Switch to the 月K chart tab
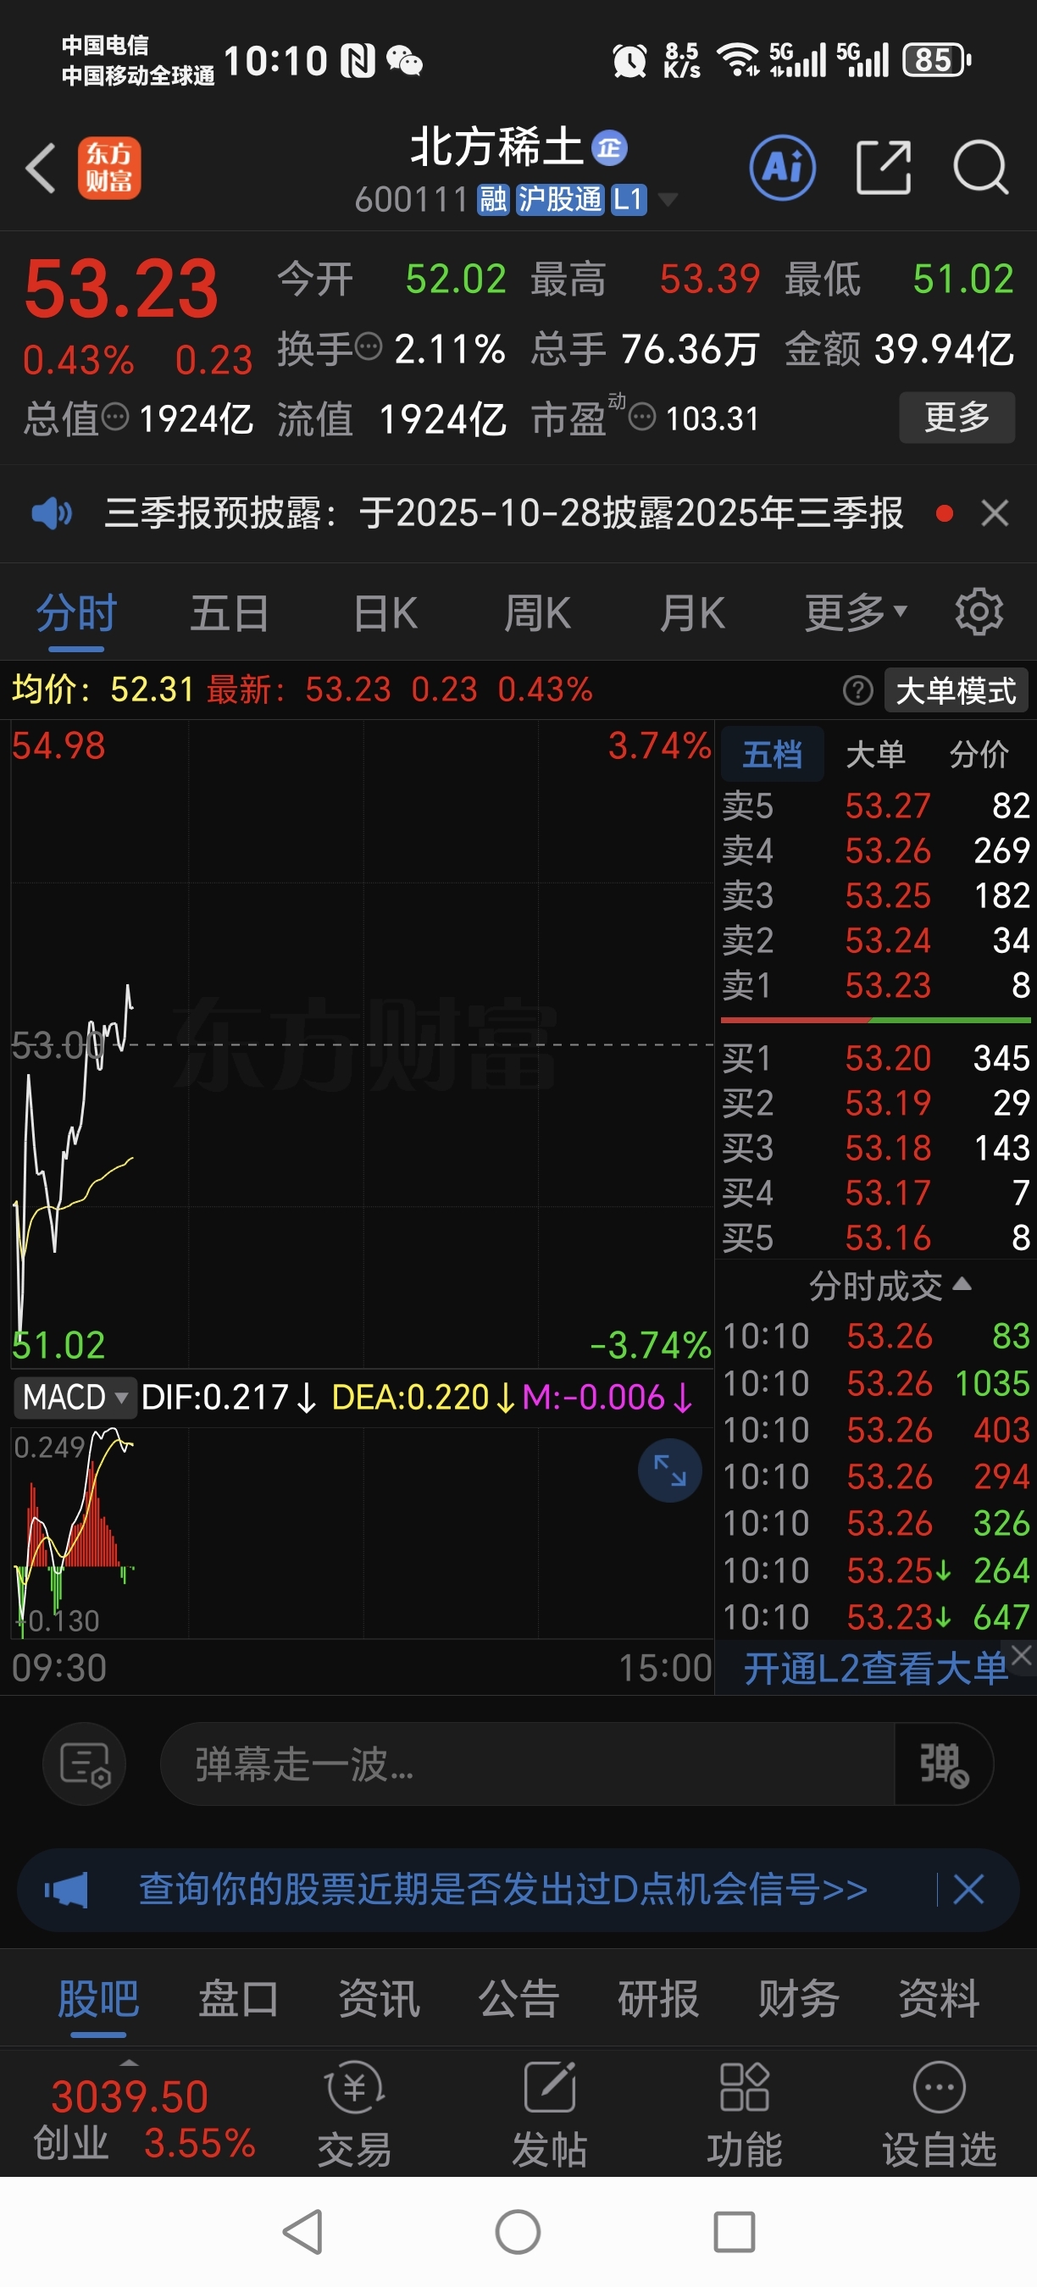Image resolution: width=1037 pixels, height=2287 pixels. coord(692,612)
